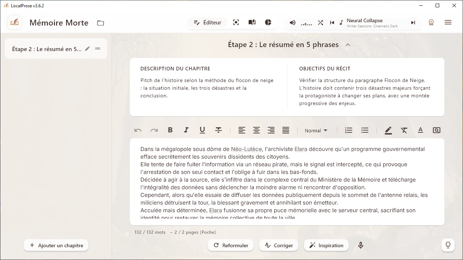Collapse the chapter header chevron
The height and width of the screenshot is (260, 463).
click(x=348, y=45)
